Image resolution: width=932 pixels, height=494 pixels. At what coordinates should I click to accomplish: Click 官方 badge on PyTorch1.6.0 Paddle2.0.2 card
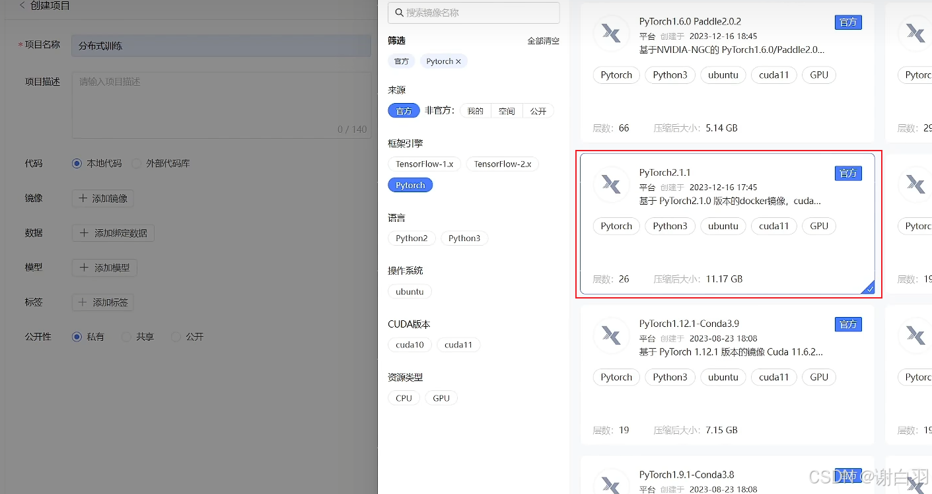point(848,22)
